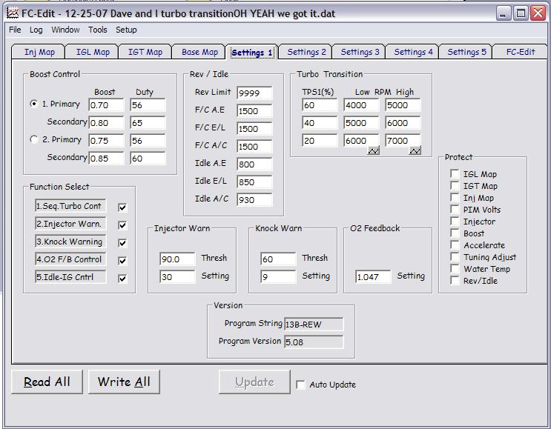Uncheck the Seq.Turbo Cont function checkbox
Screen dimensions: 551x429
click(x=122, y=207)
